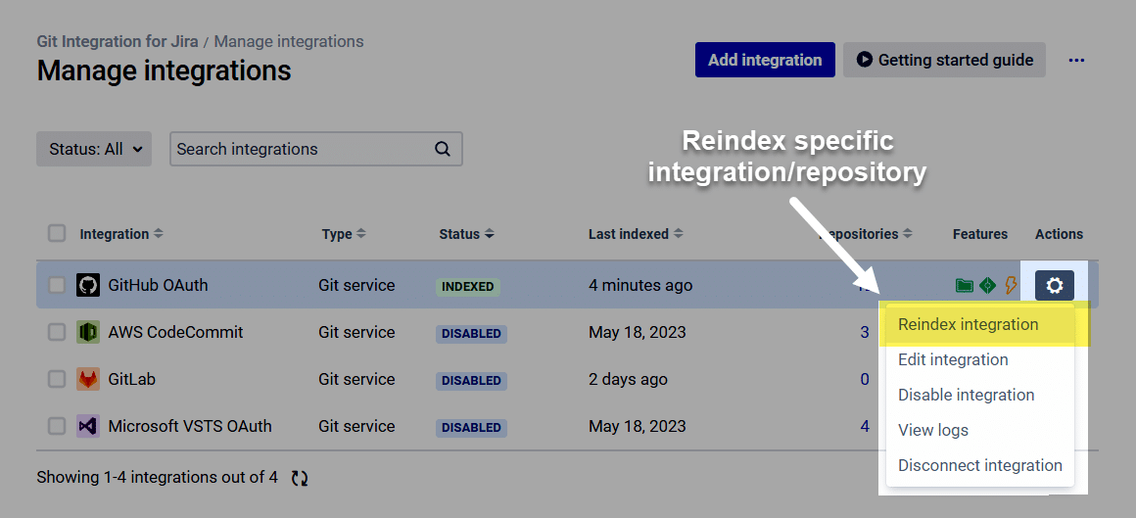The height and width of the screenshot is (518, 1136).
Task: Click the GitHub logo icon
Action: tap(88, 286)
